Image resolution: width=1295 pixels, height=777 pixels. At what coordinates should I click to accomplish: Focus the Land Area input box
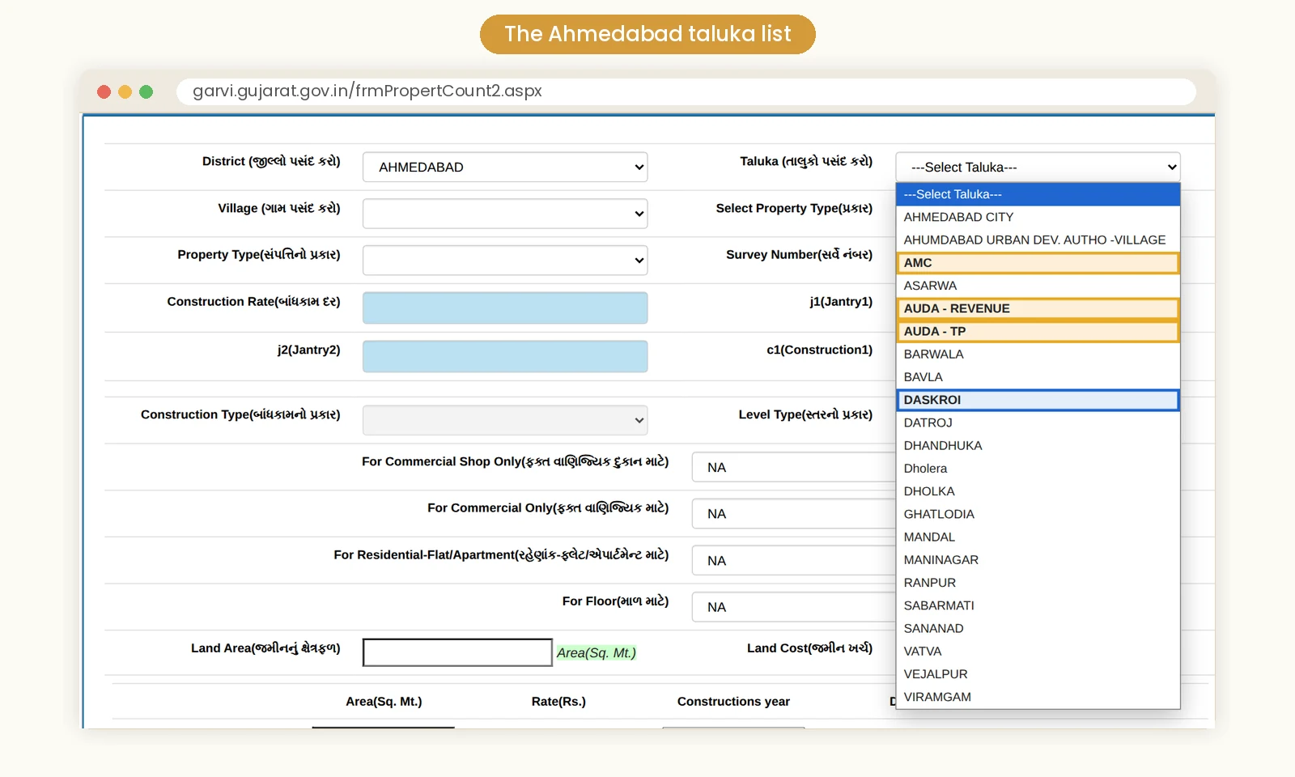(457, 652)
